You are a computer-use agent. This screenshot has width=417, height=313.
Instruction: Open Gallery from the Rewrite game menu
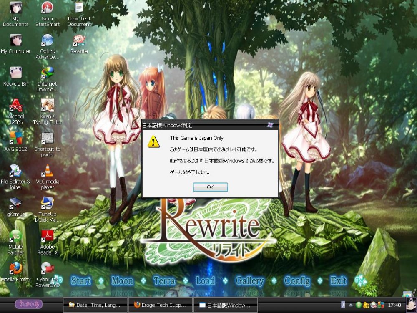coord(250,281)
